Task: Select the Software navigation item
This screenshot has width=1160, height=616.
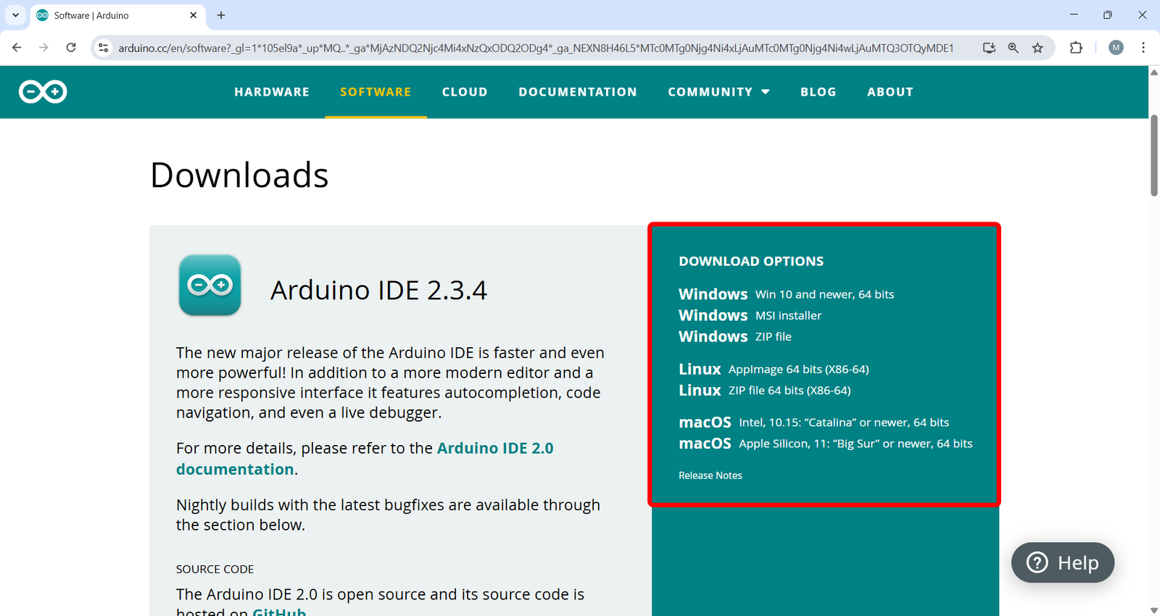Action: 376,92
